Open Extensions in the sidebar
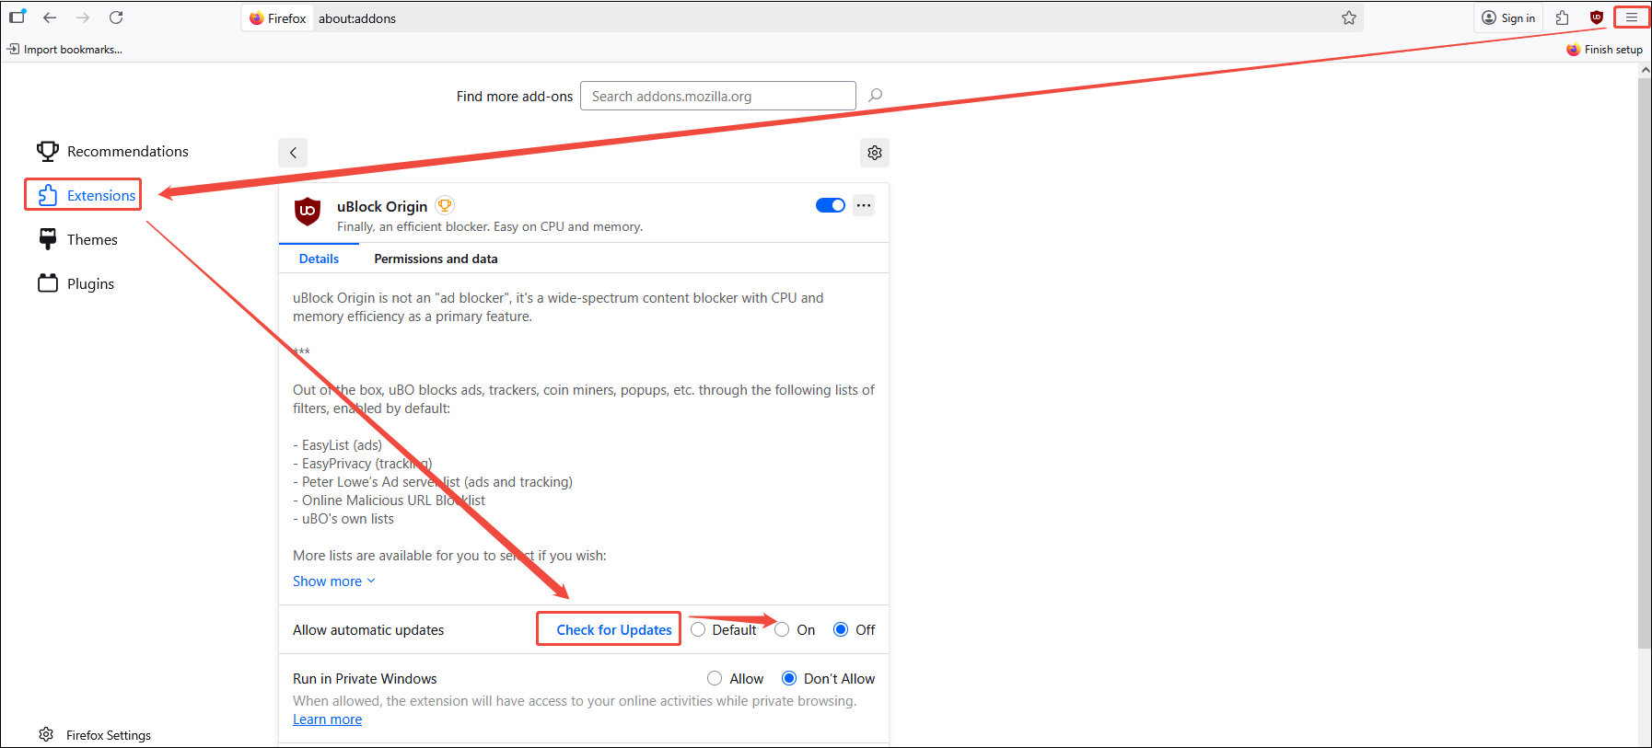The height and width of the screenshot is (748, 1652). coord(85,195)
